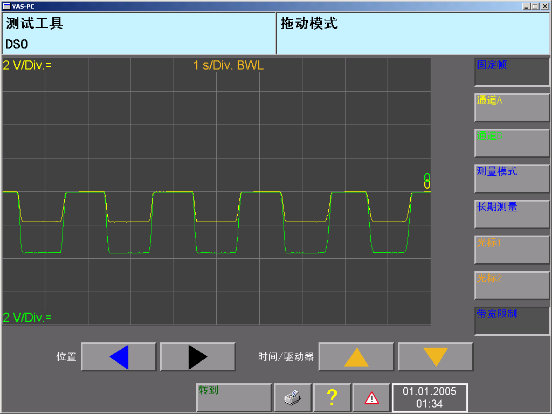
Task: Click the blue left arrow to shift position
Action: point(118,356)
